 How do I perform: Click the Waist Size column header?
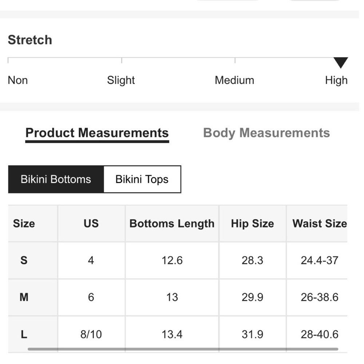tap(320, 223)
